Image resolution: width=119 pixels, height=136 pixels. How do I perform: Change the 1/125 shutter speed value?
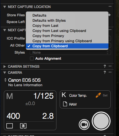tap(43, 96)
